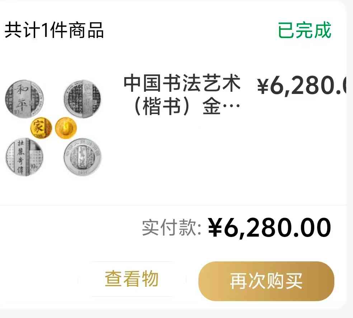This screenshot has width=353, height=318.
Task: Tap the top-right silver calligraphy coin
Action: tap(82, 98)
